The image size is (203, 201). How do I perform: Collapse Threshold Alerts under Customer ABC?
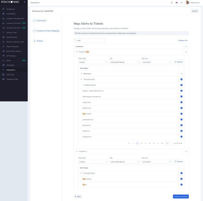tap(81, 79)
